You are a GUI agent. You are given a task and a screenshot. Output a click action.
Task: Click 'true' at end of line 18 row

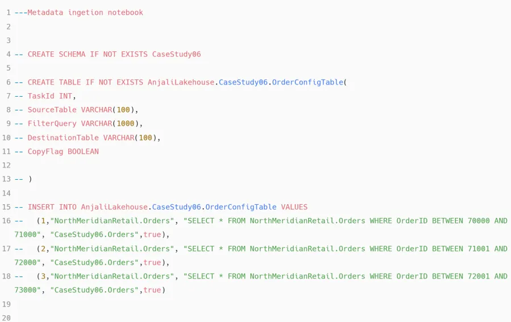click(152, 290)
